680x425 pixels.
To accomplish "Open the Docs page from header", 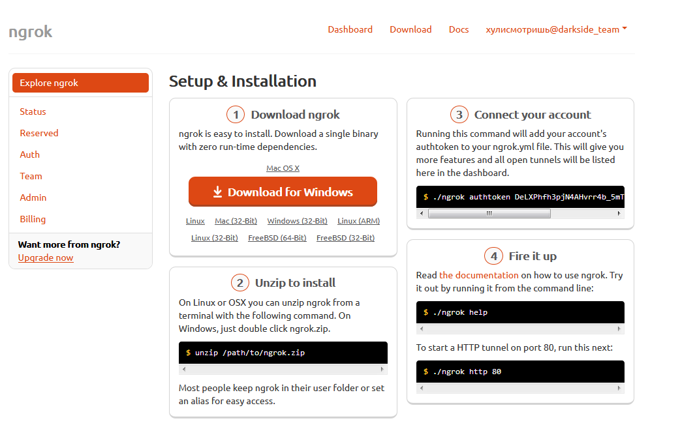I will (x=459, y=29).
